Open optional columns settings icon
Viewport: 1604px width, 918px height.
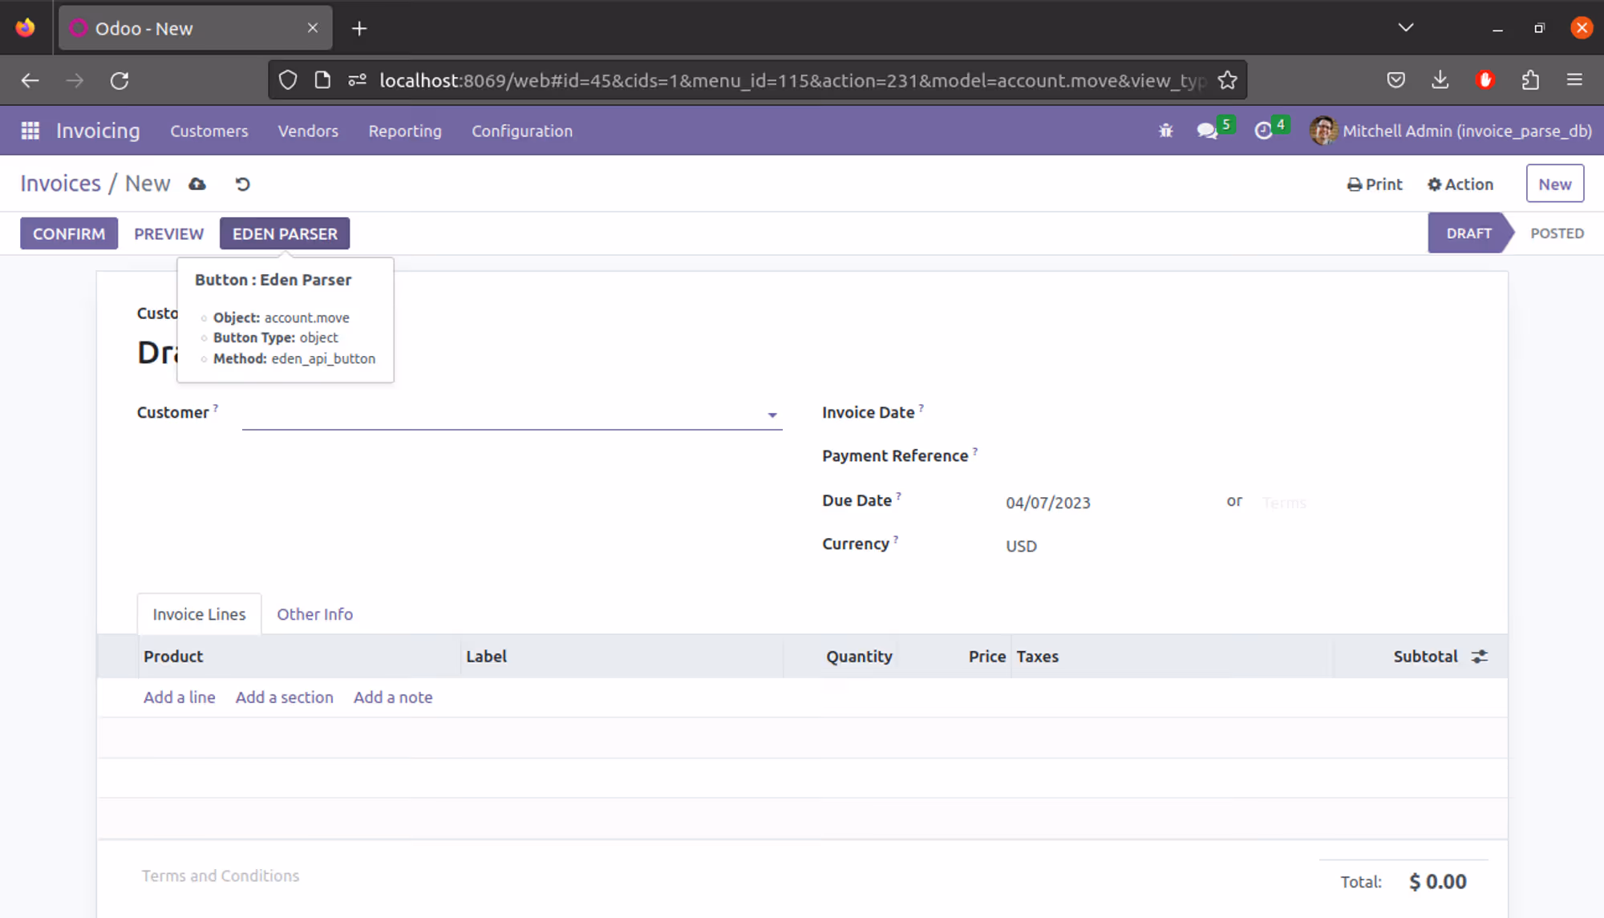click(1480, 657)
